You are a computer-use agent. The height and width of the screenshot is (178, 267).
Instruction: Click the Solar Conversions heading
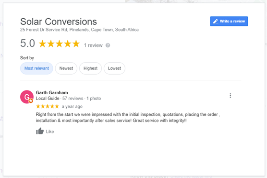click(59, 22)
